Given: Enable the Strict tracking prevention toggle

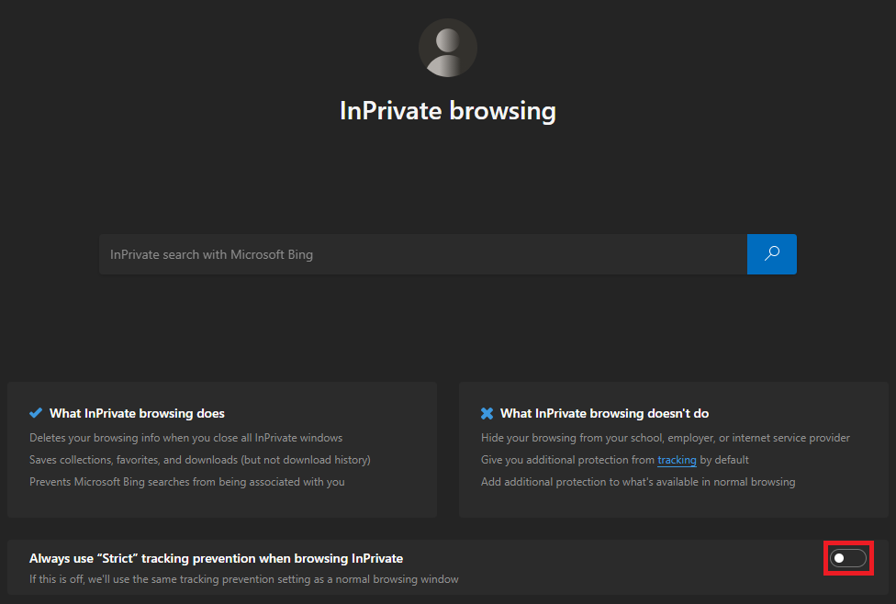Looking at the screenshot, I should (848, 558).
